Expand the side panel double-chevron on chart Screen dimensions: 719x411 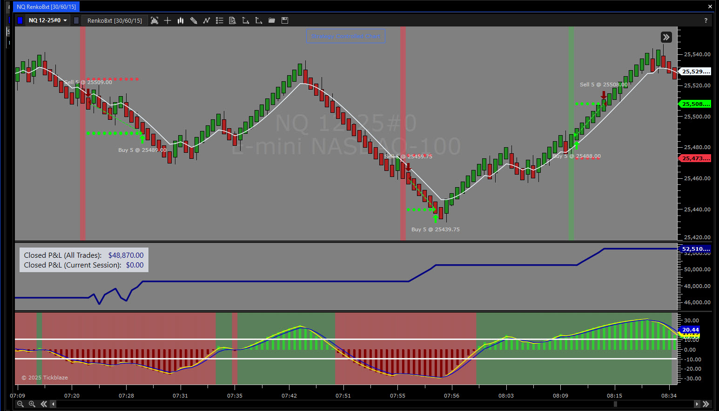666,37
